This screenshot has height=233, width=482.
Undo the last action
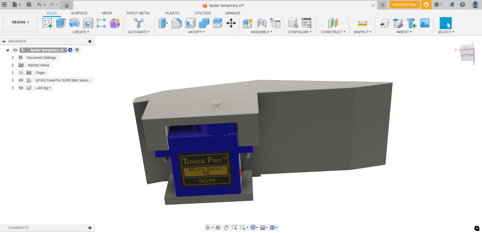point(39,5)
